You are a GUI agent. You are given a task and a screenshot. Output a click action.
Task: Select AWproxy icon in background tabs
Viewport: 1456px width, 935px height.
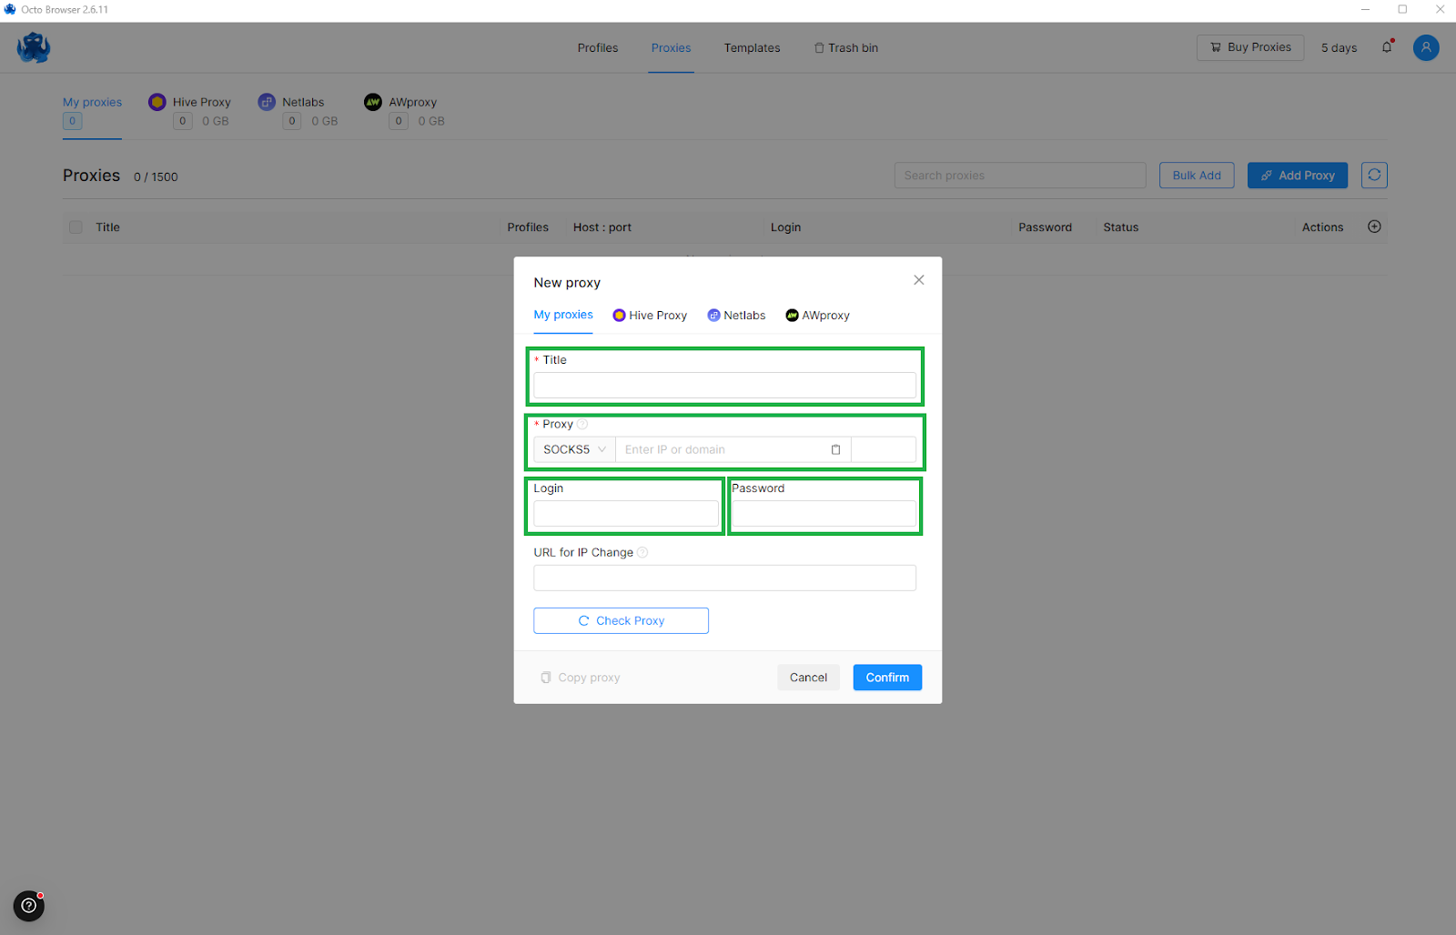click(x=373, y=102)
